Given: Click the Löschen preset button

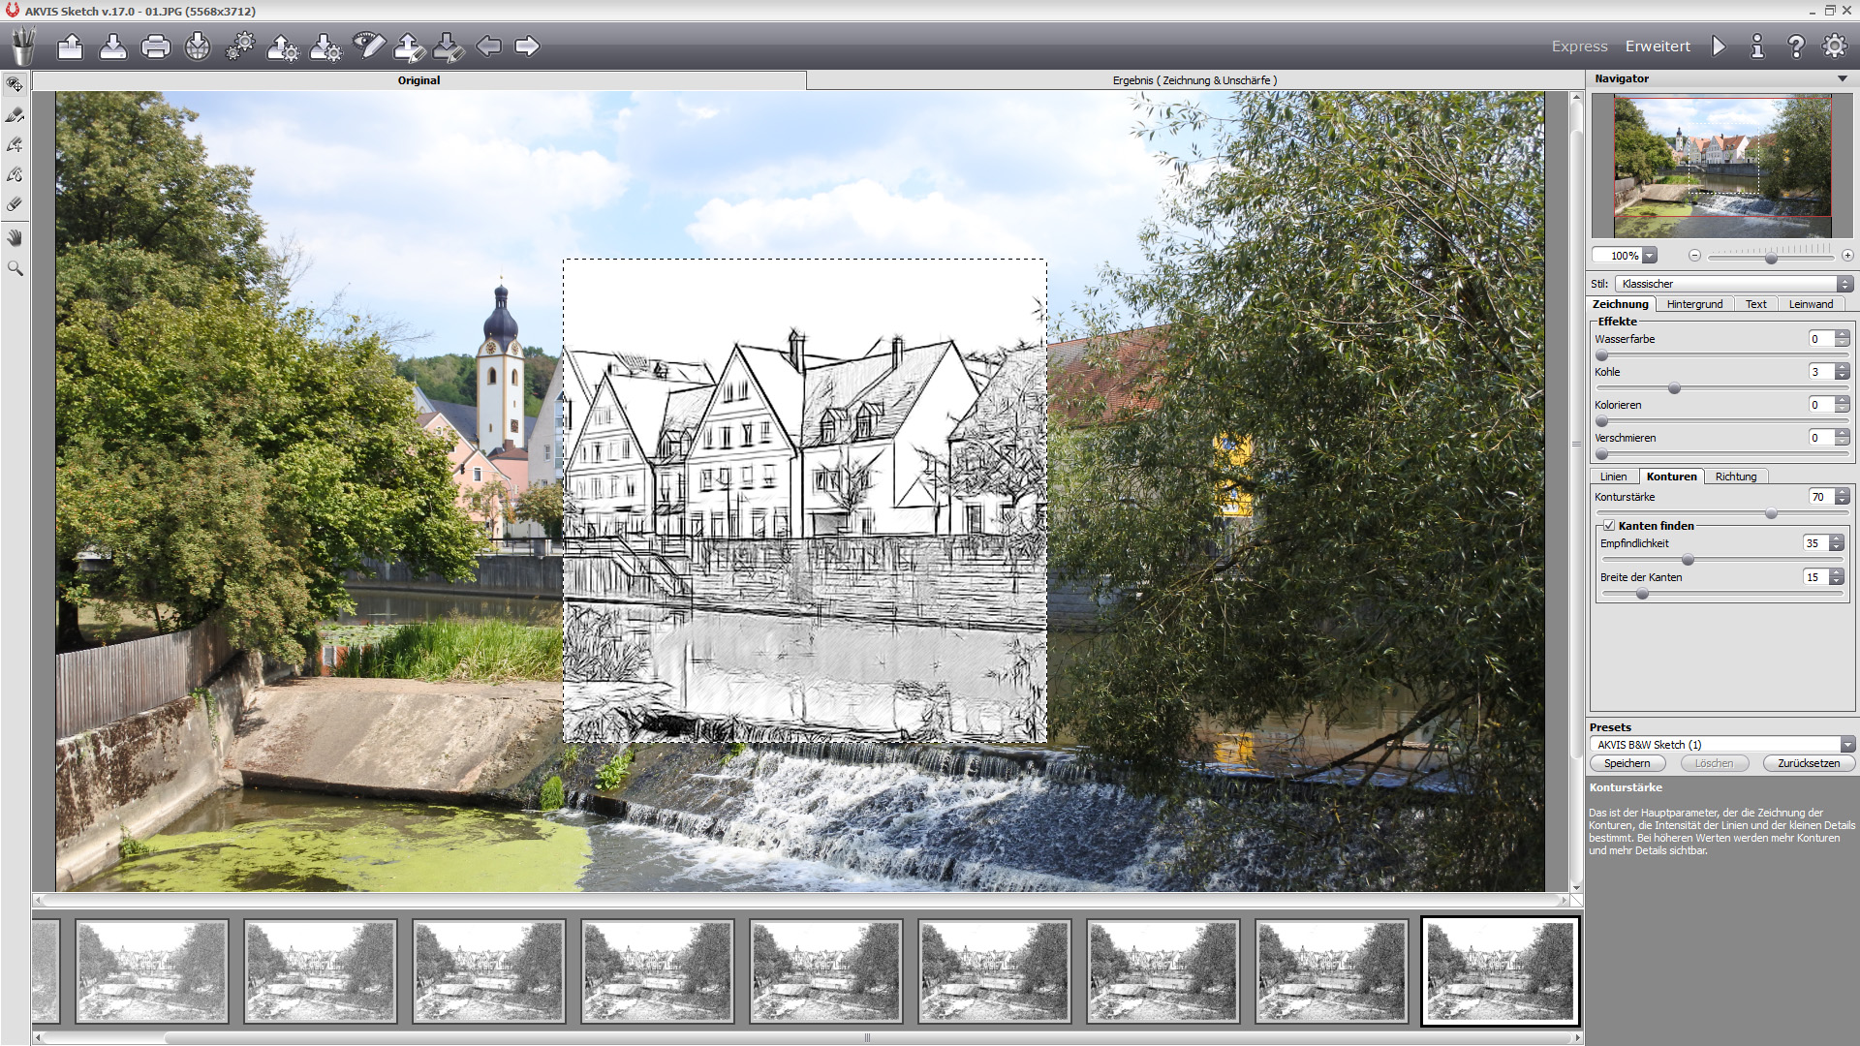Looking at the screenshot, I should [1714, 763].
